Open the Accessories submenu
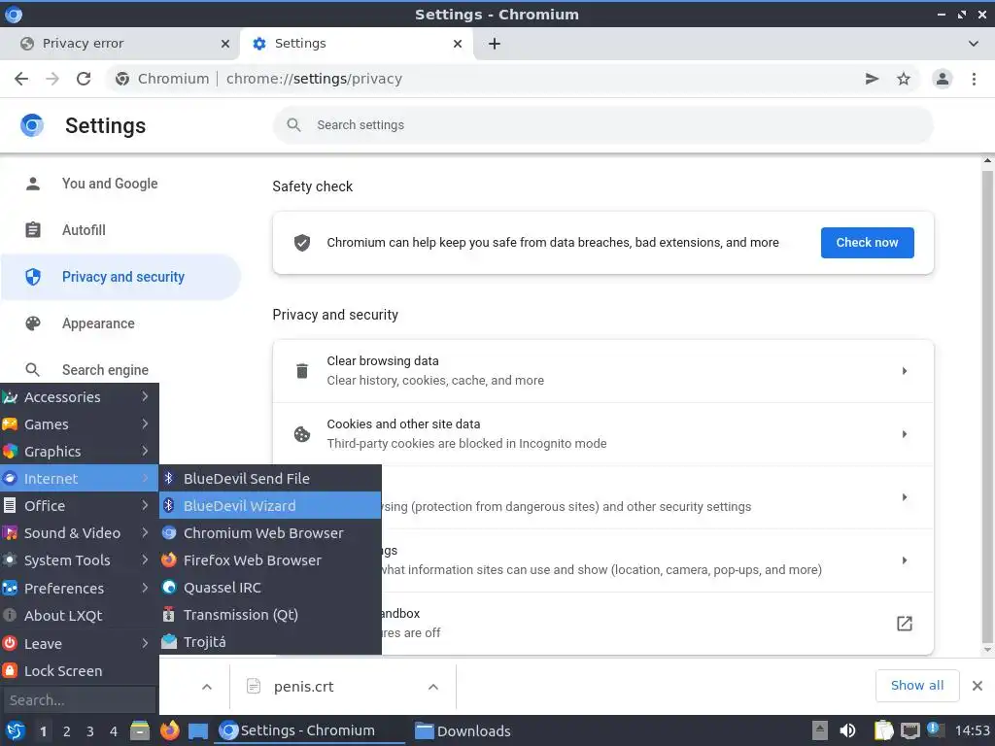This screenshot has width=995, height=746. click(x=80, y=396)
